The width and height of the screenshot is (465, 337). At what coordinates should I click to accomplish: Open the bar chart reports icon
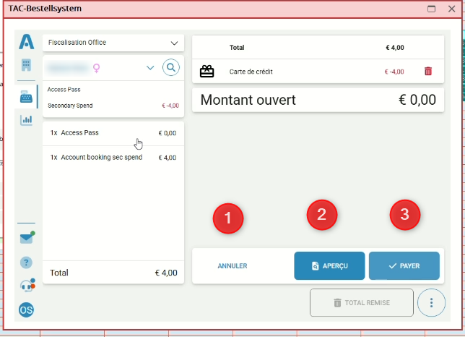pyautogui.click(x=26, y=120)
